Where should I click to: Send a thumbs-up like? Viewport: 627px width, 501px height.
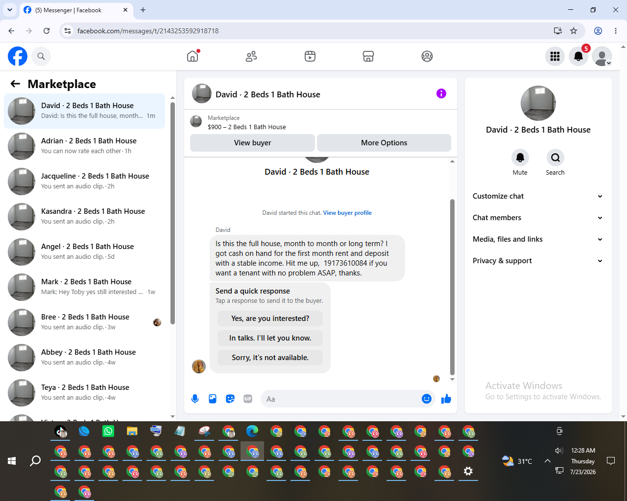click(446, 399)
